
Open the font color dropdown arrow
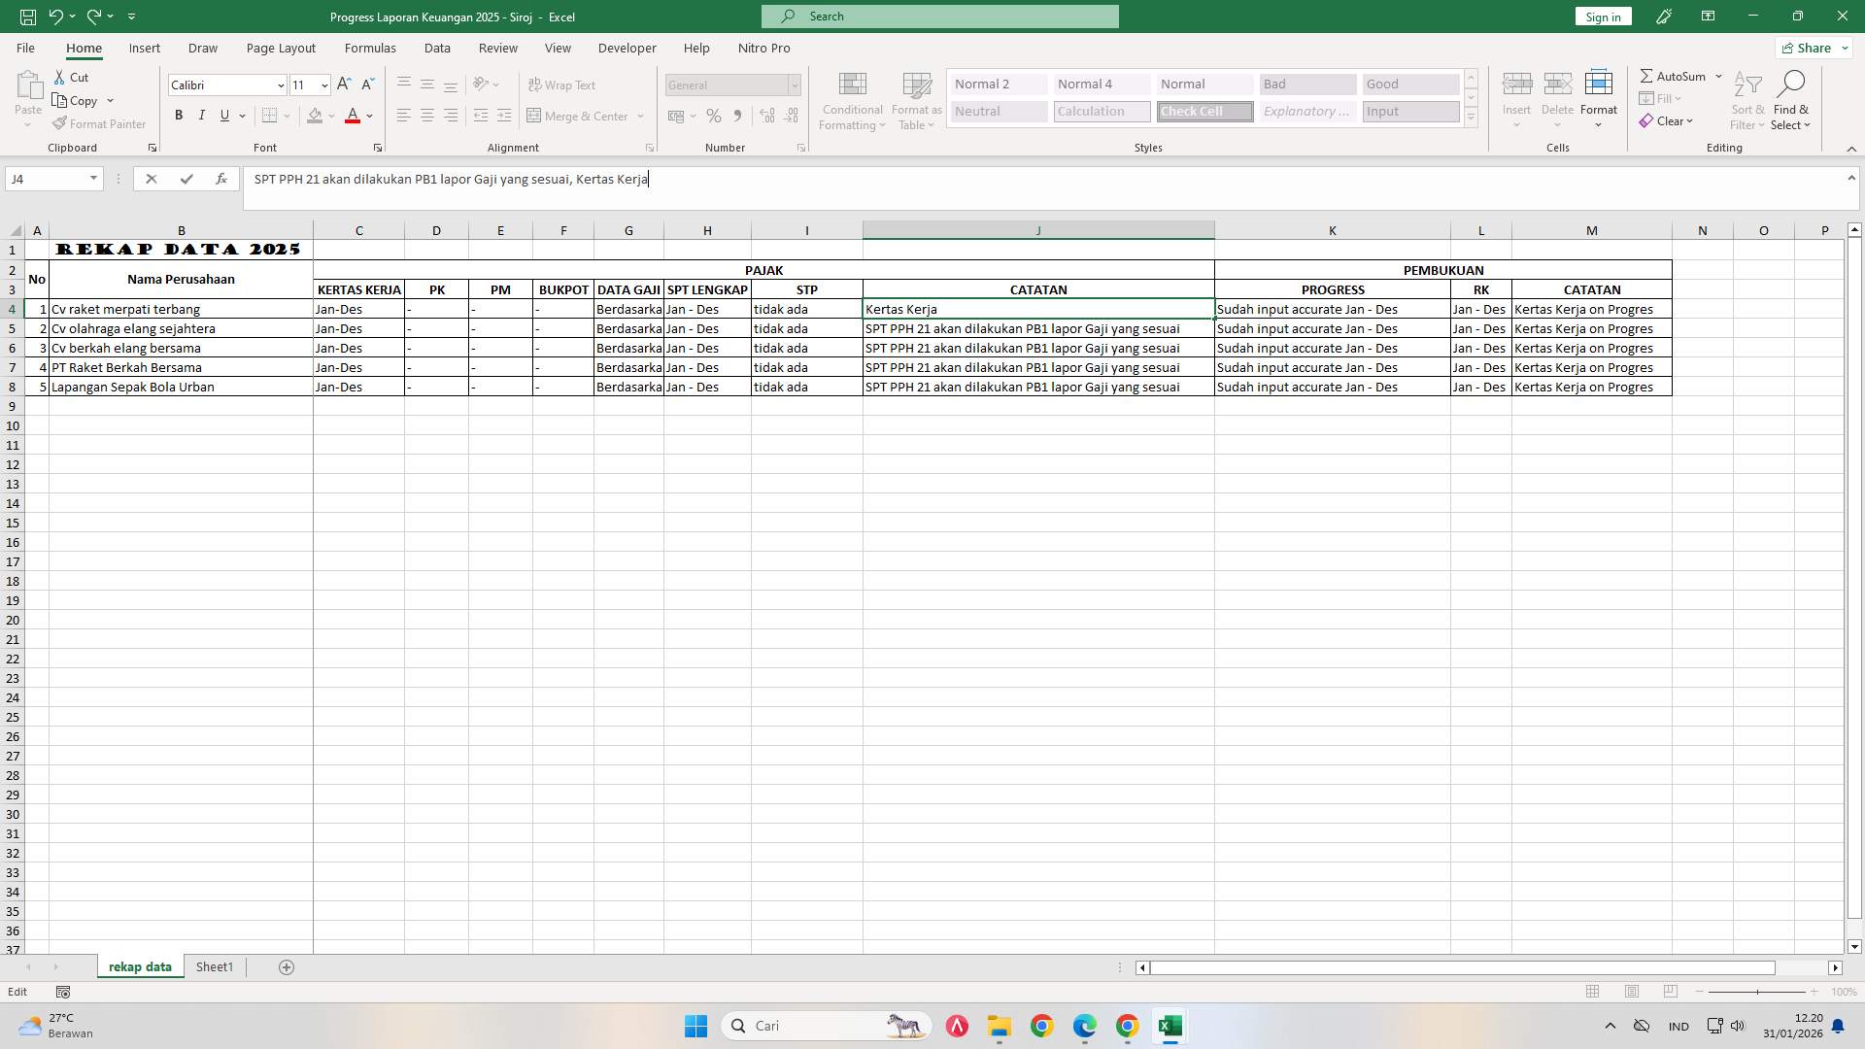click(x=369, y=117)
